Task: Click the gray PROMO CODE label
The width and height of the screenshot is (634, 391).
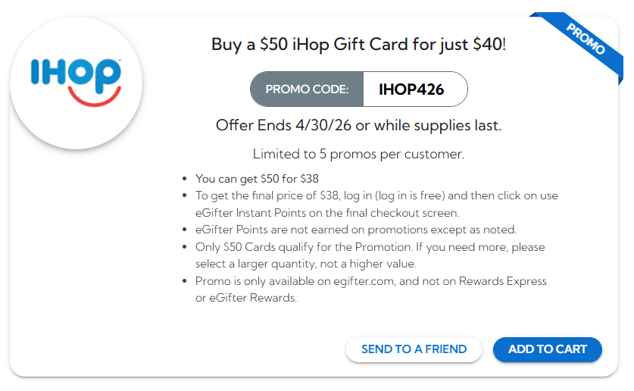Action: tap(307, 89)
